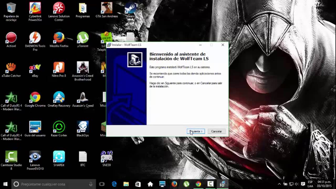Screen dimensions: 336x189
Task: Select the Steam desktop shortcut
Action: click(x=130, y=10)
